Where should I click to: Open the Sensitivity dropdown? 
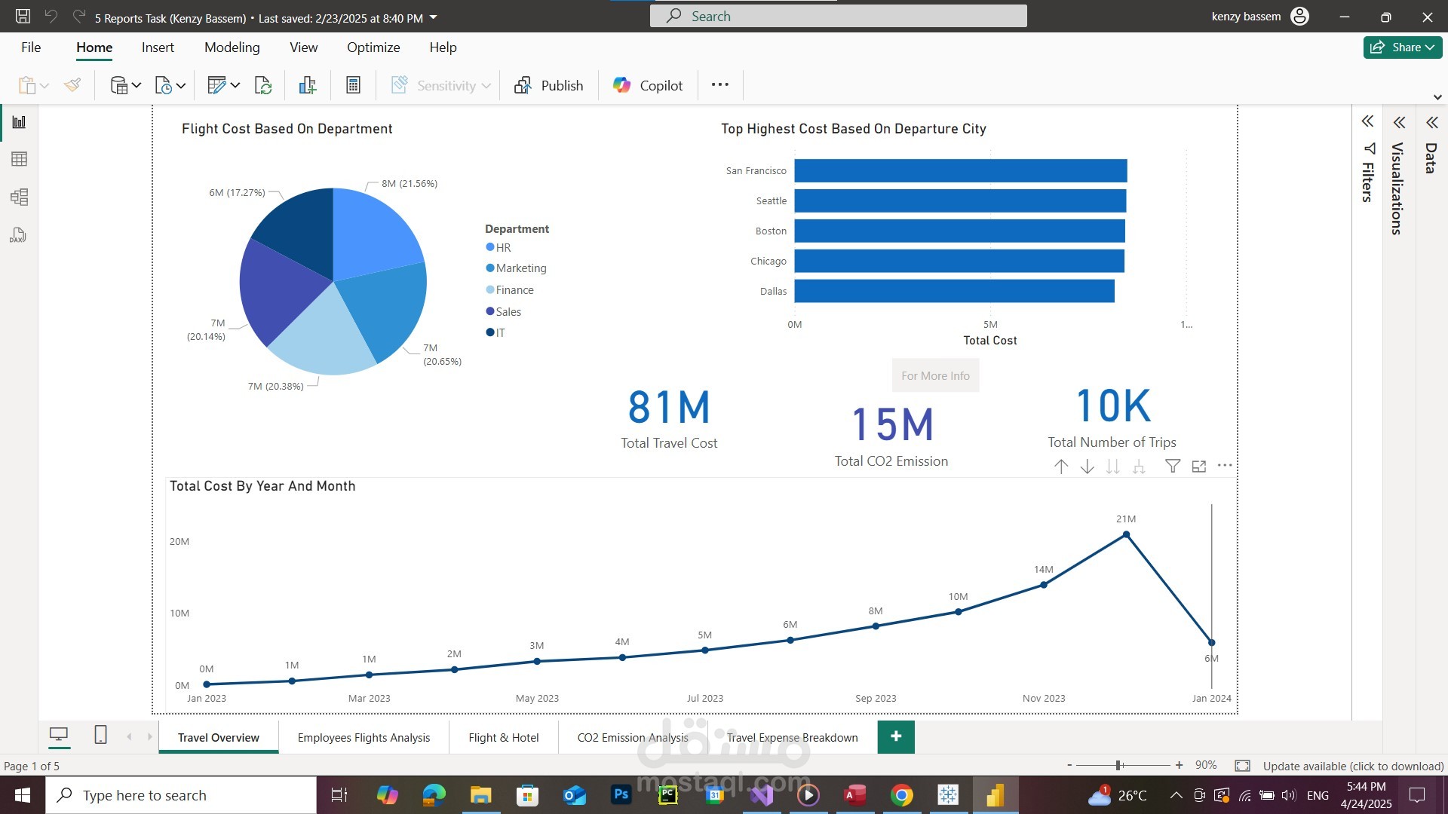point(441,85)
